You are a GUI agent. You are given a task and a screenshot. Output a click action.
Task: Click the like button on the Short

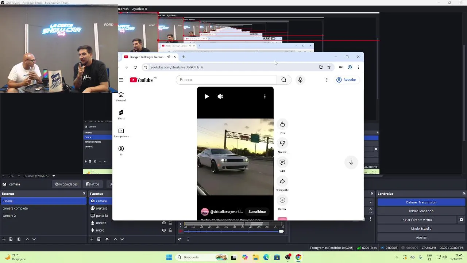point(282,124)
